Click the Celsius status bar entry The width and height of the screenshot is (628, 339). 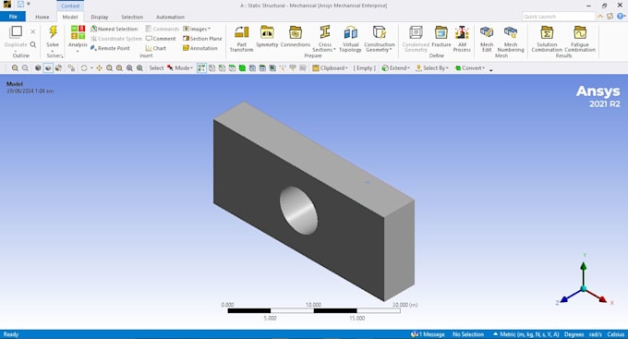pyautogui.click(x=616, y=334)
